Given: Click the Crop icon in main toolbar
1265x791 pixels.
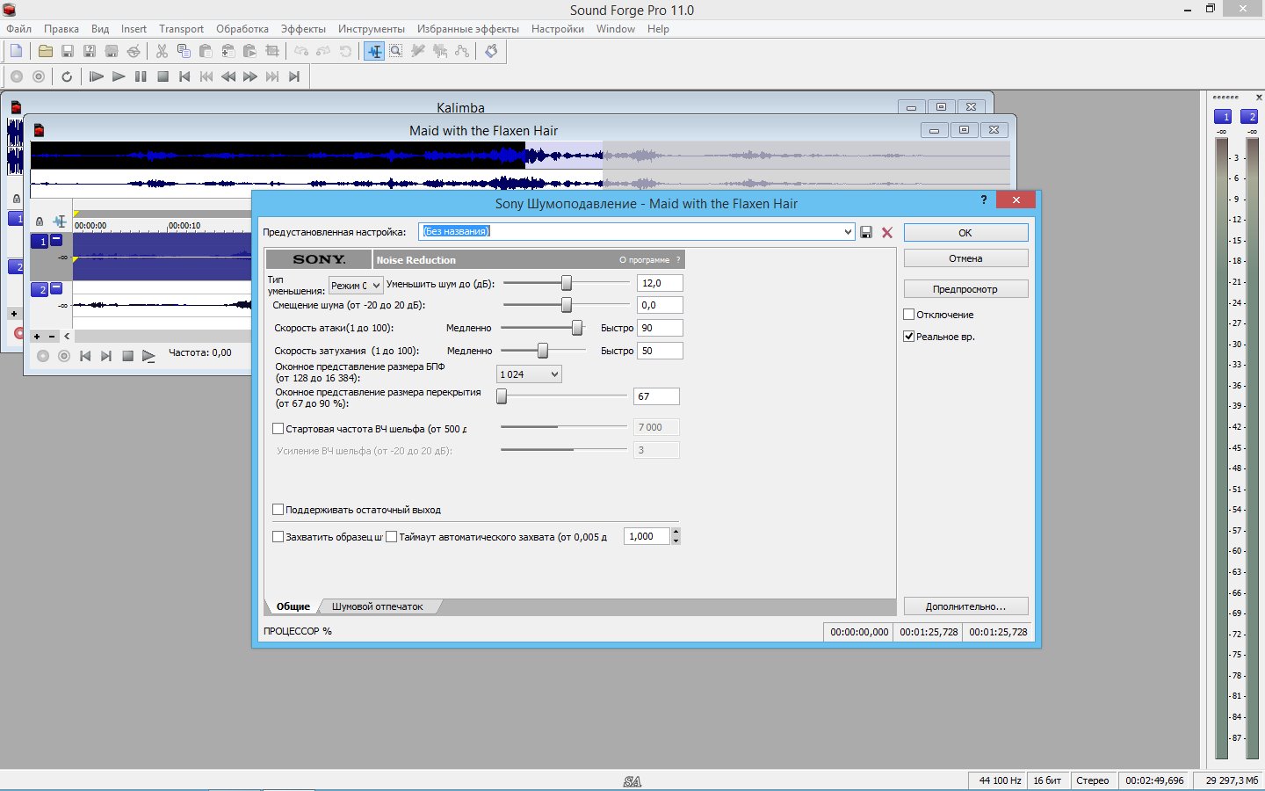Looking at the screenshot, I should coord(272,51).
